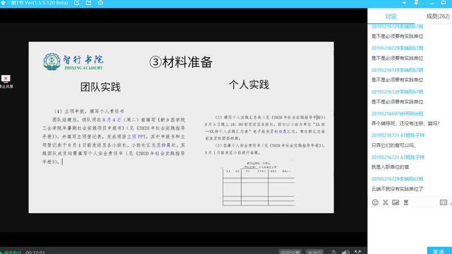Click the 发送 send button
The image size is (452, 254).
tap(438, 251)
